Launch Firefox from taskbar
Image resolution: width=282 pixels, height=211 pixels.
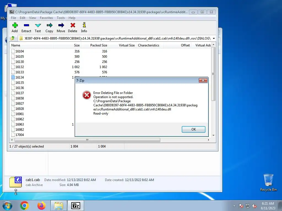(42, 206)
